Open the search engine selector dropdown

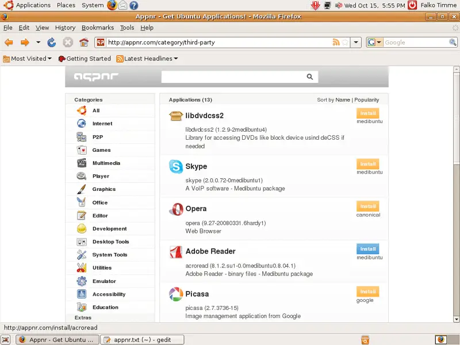click(x=375, y=42)
